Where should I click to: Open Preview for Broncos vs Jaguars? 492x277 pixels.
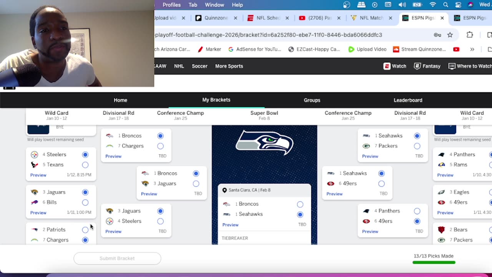(149, 194)
